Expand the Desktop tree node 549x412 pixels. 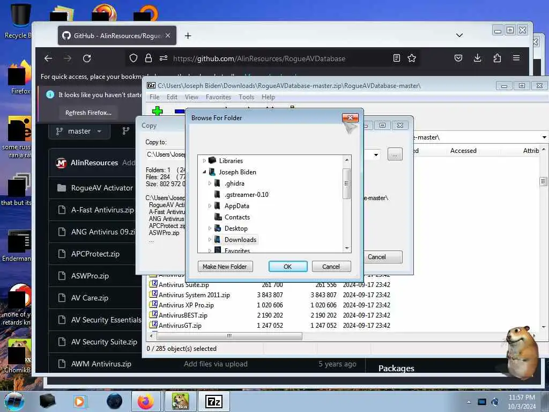click(x=210, y=229)
